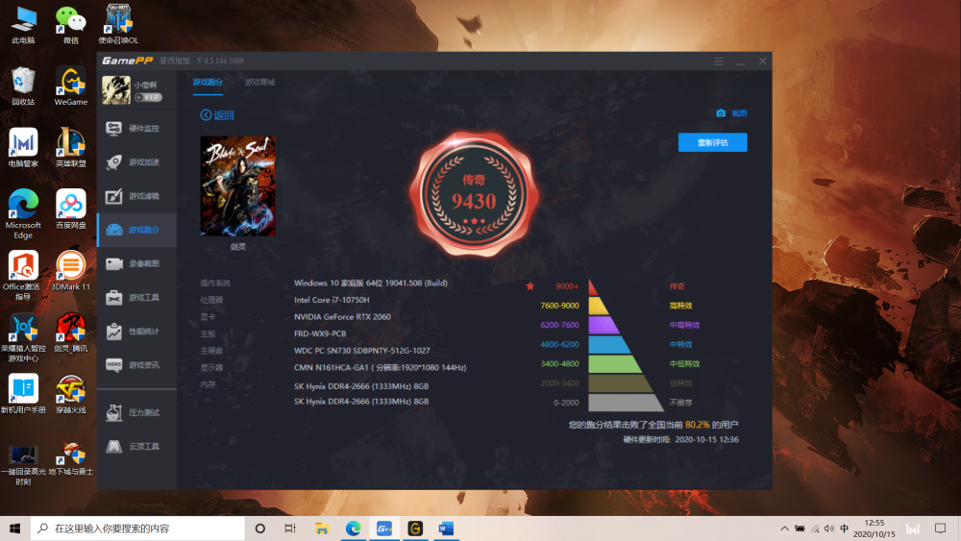
Task: Open 剑灵_腾讯 desktop shortcut
Action: 70,332
